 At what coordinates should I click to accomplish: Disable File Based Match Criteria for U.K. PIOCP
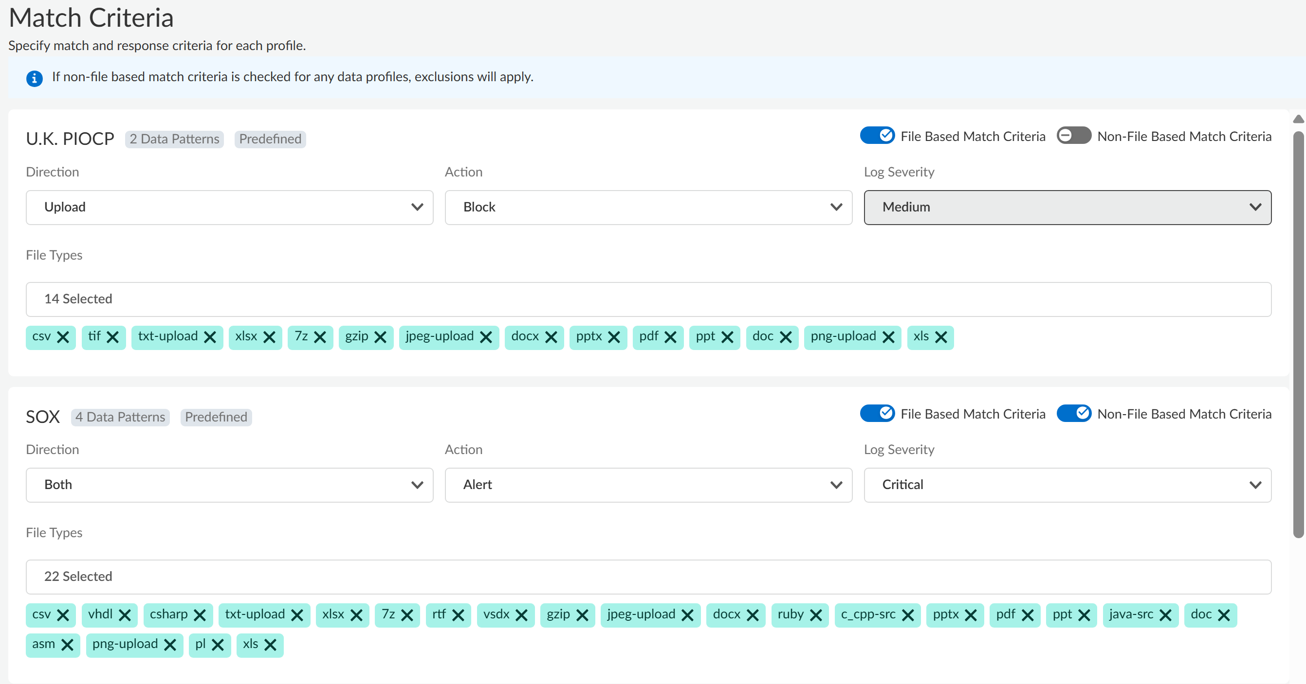pos(877,136)
